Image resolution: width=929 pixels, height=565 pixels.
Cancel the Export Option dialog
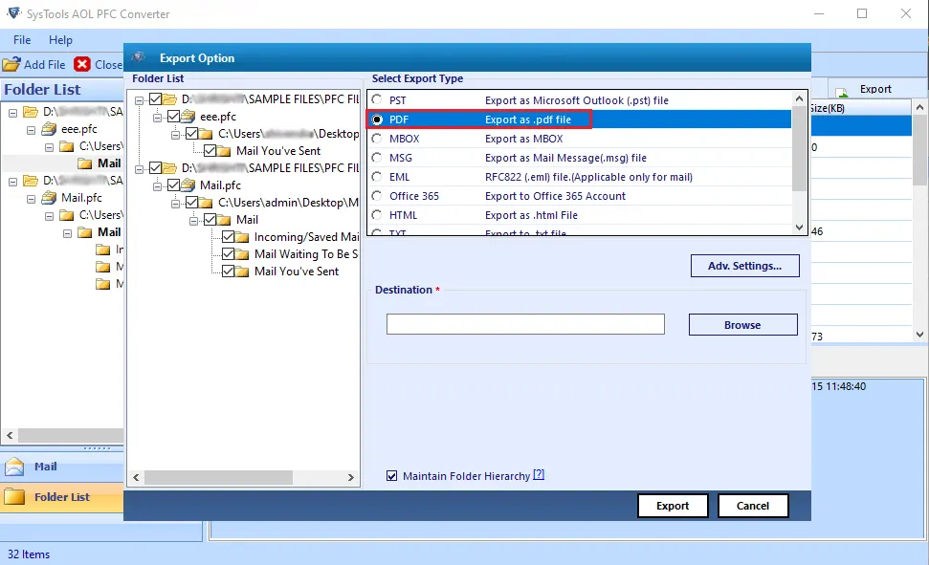[753, 506]
